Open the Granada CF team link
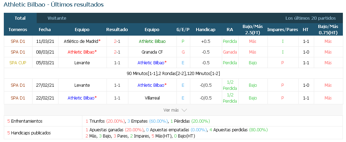This screenshot has width=346, height=142. [152, 52]
